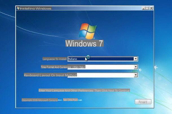The height and width of the screenshot is (114, 172).
Task: Click the Windows 7 logo flag
Action: [87, 31]
